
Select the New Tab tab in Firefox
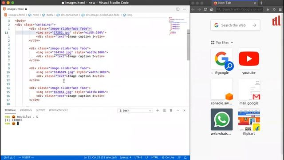coord(235,3)
